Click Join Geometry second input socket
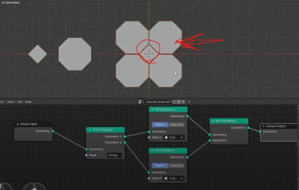The width and height of the screenshot is (299, 190). tap(210, 140)
